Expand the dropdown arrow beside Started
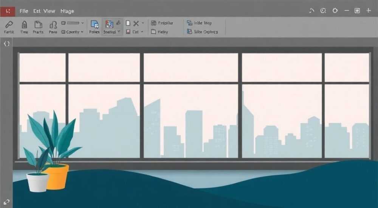Viewport: 378px width, 208px height. (x=119, y=32)
